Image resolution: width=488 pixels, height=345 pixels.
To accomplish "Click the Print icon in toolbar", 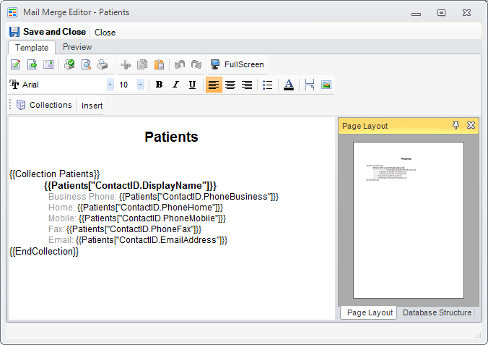I will (103, 64).
